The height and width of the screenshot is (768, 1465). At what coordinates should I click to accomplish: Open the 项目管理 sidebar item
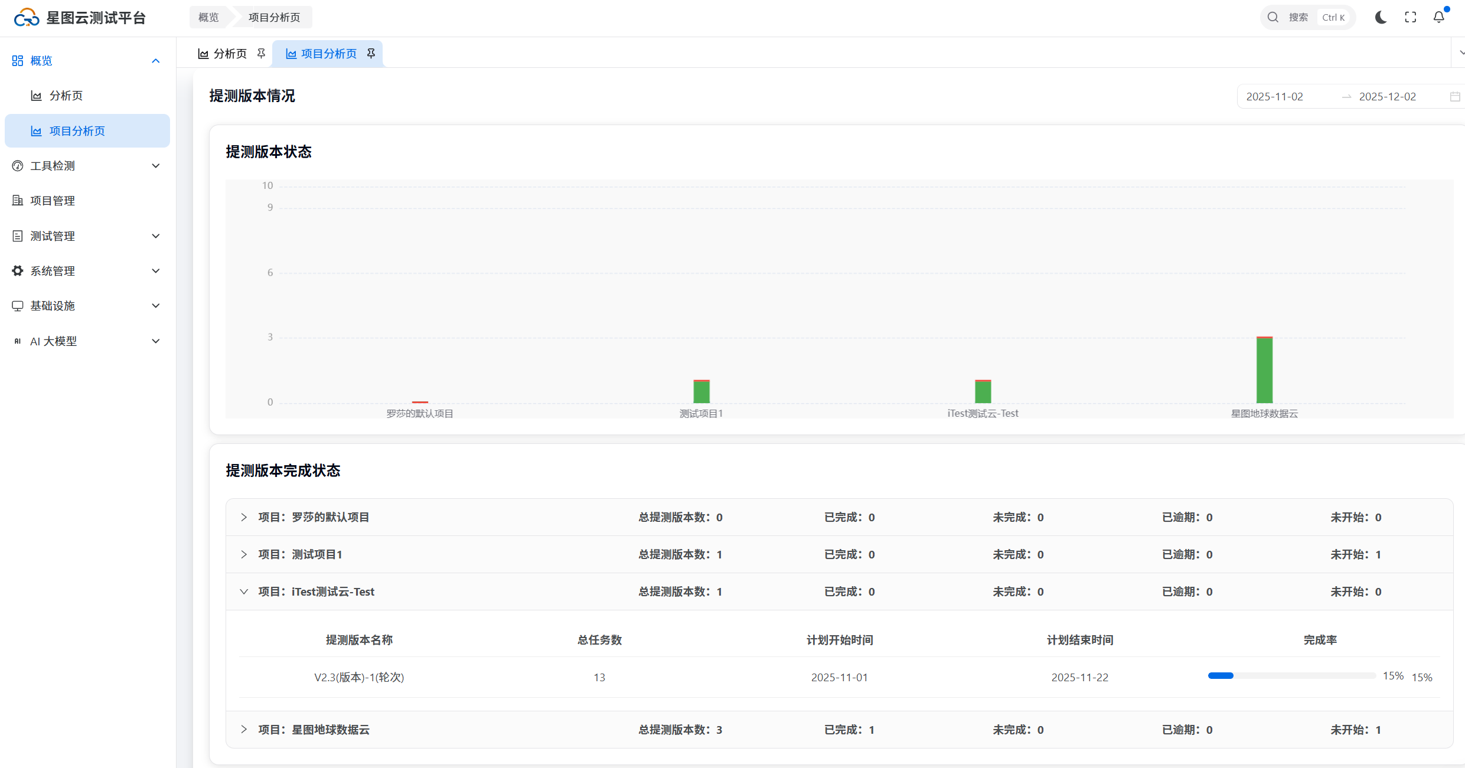(x=53, y=201)
